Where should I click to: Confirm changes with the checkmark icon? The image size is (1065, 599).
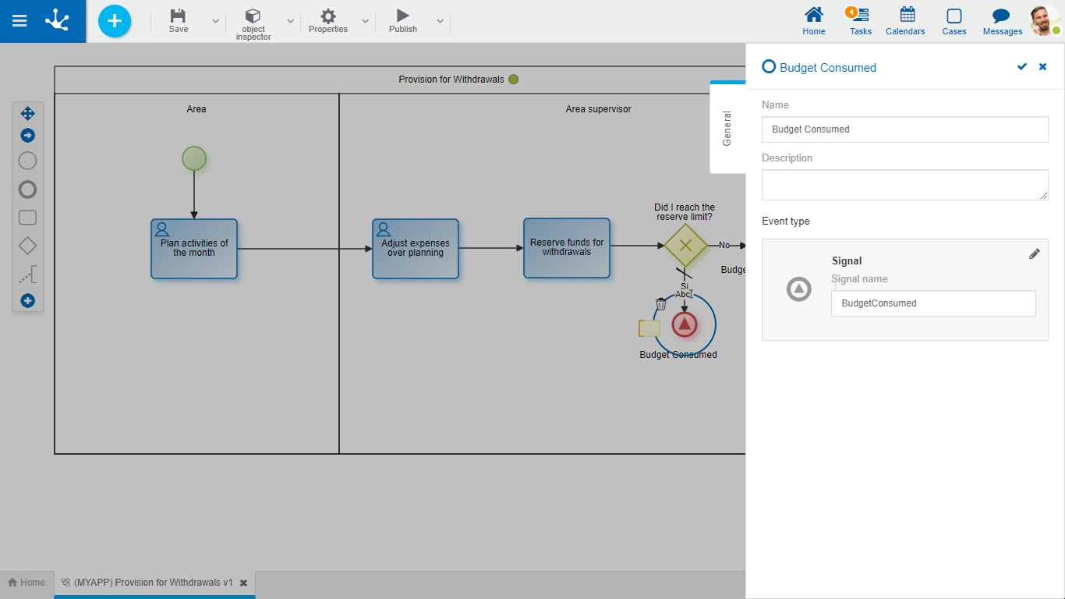(x=1022, y=67)
